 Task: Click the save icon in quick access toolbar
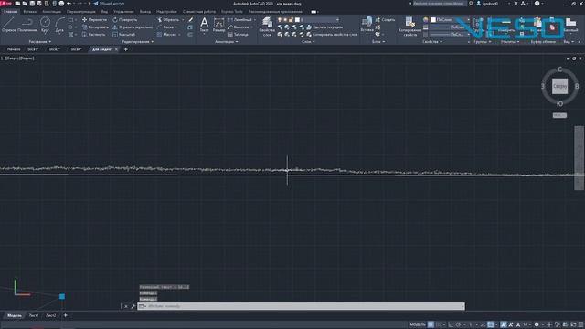[x=32, y=4]
